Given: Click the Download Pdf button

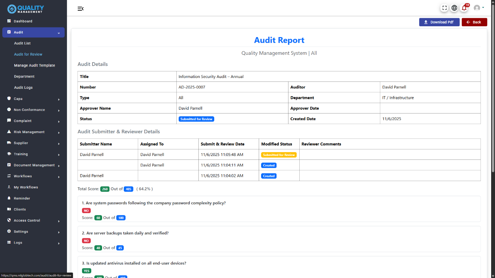Looking at the screenshot, I should 439,22.
